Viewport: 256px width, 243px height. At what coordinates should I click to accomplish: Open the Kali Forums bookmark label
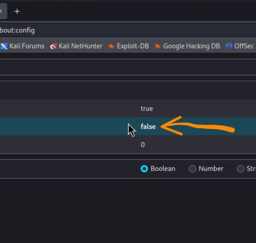pos(27,46)
